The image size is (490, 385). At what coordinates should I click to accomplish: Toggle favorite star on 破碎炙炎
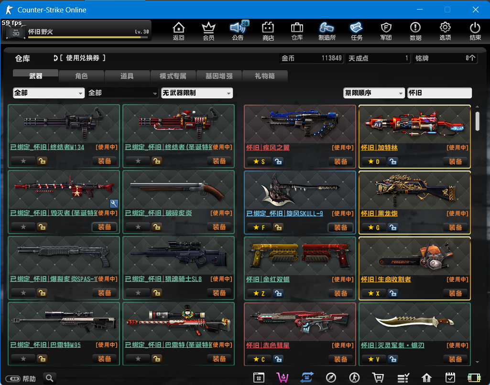pyautogui.click(x=138, y=227)
